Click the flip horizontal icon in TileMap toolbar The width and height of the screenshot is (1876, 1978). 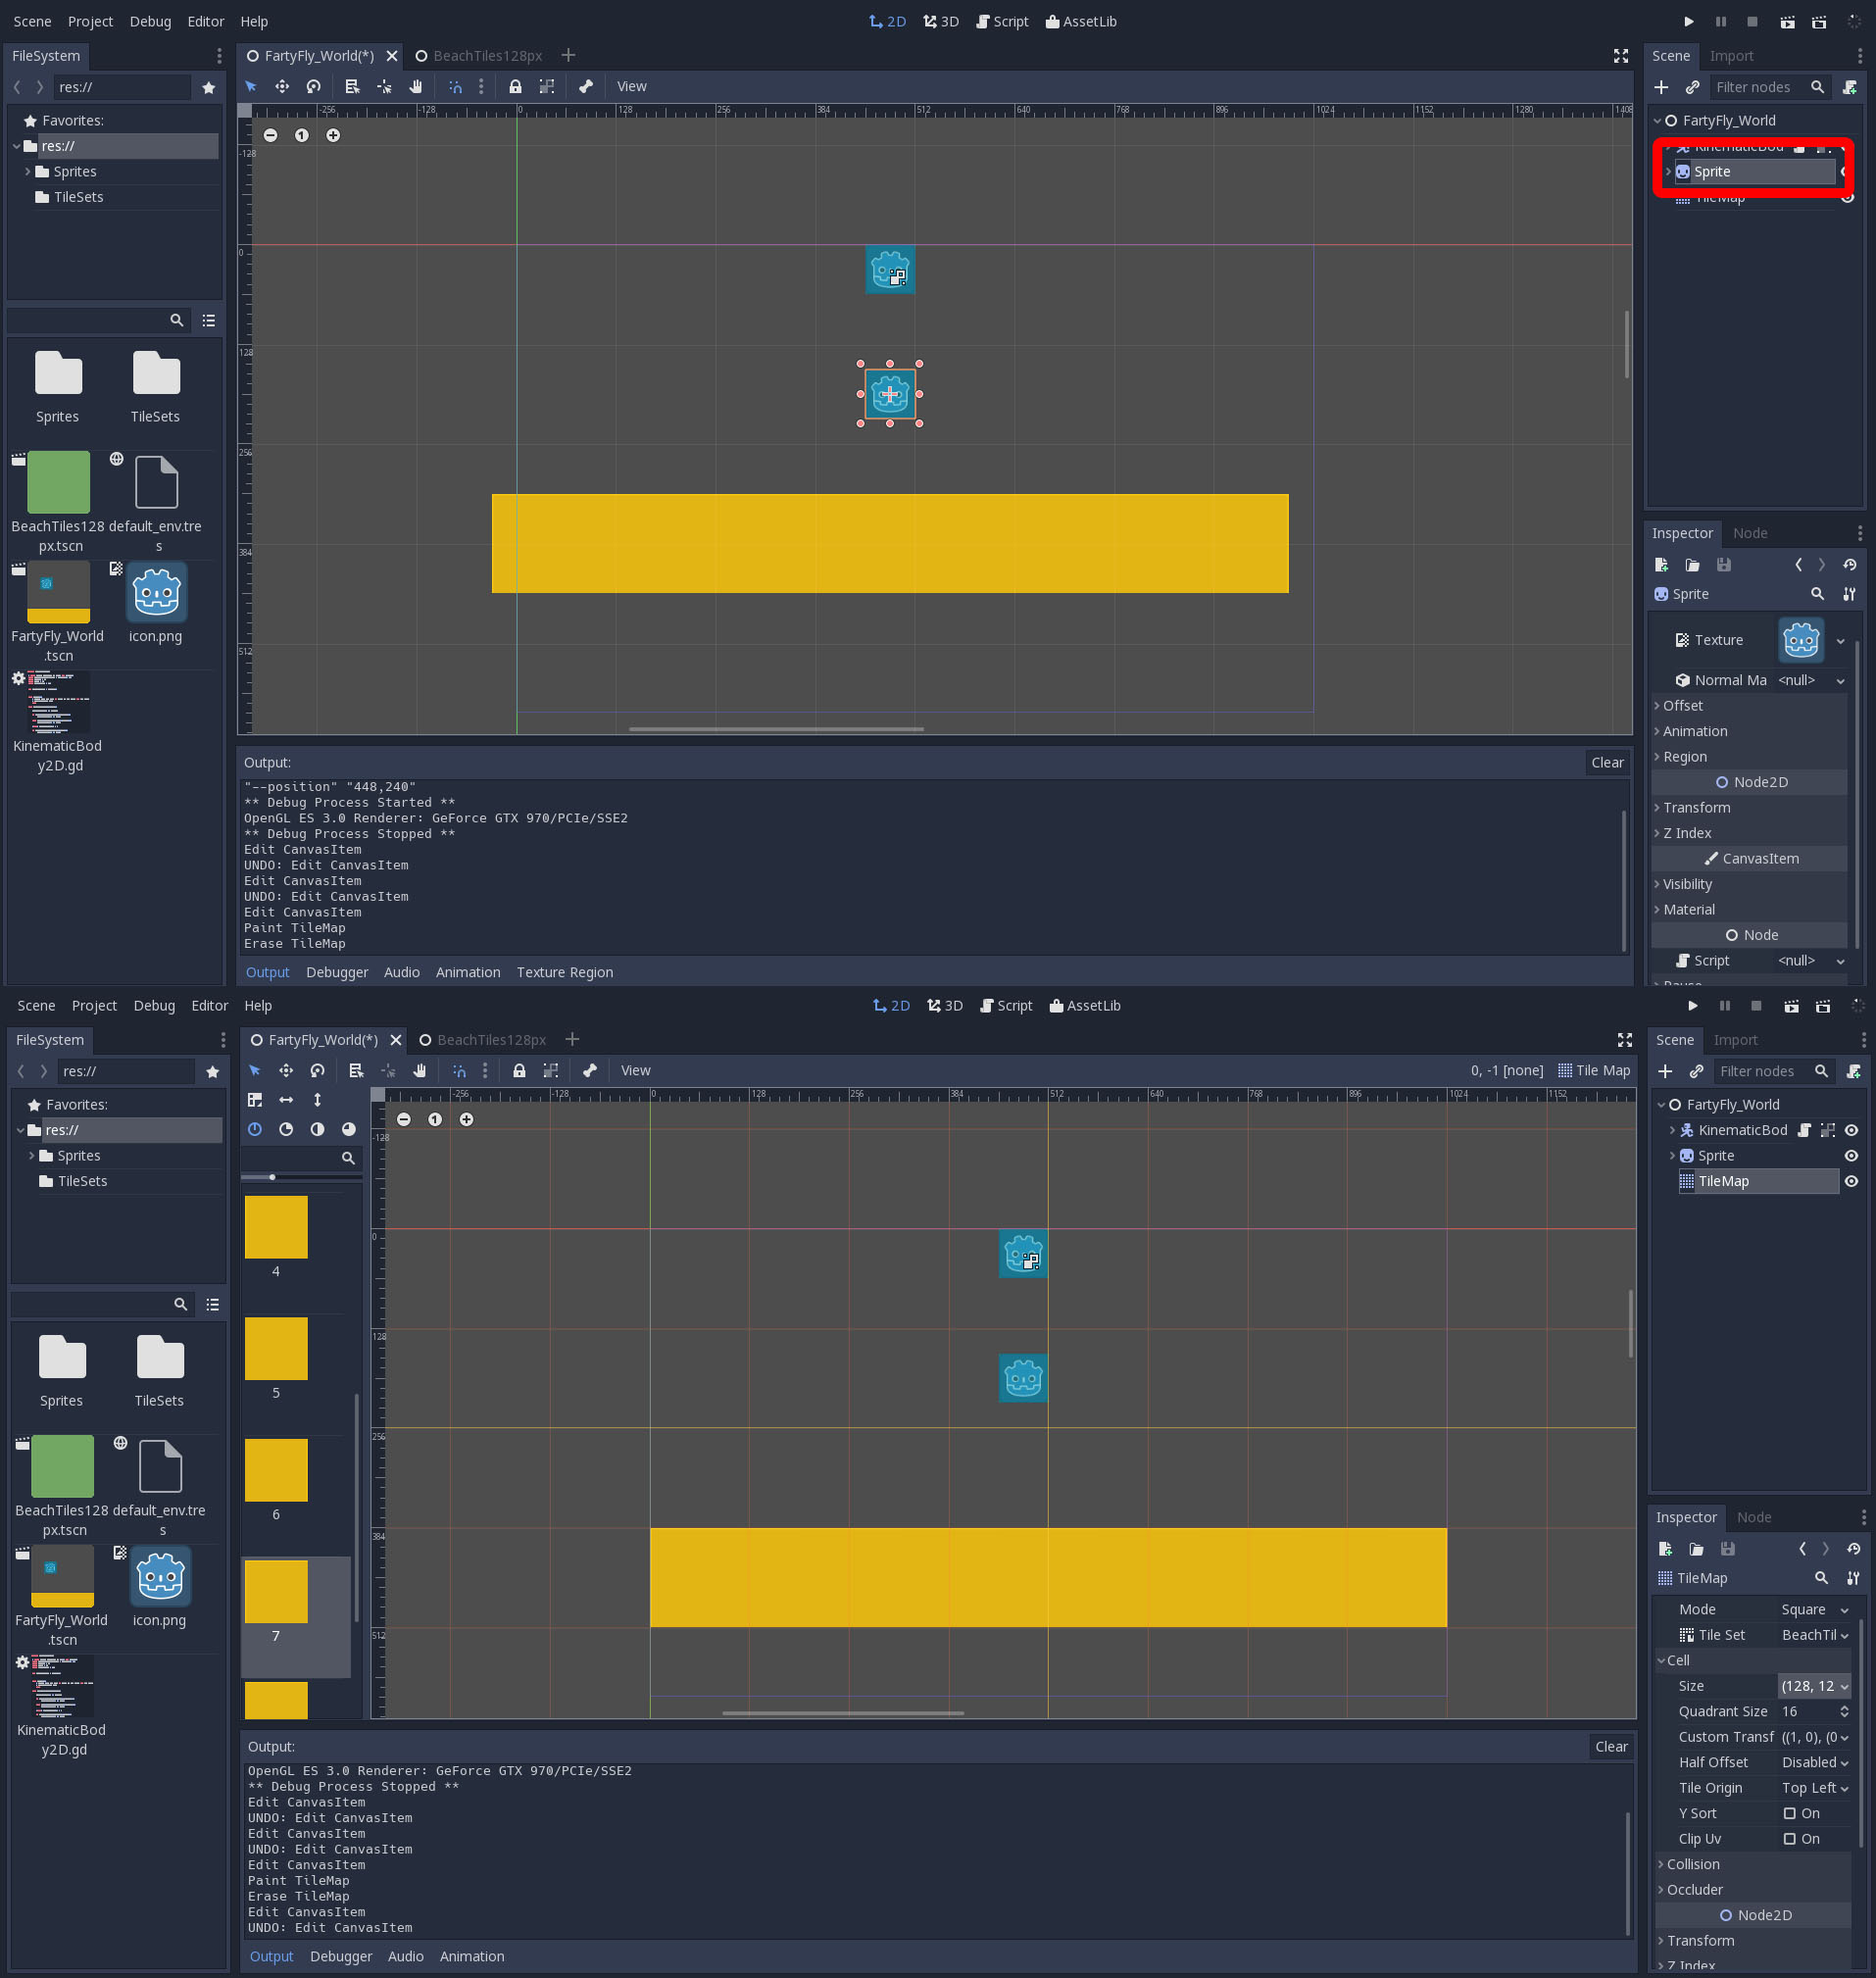pyautogui.click(x=287, y=1100)
